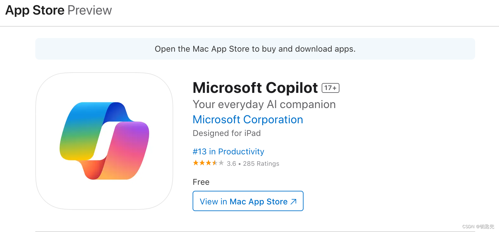
Task: Click the Designed for iPad text
Action: pos(227,133)
